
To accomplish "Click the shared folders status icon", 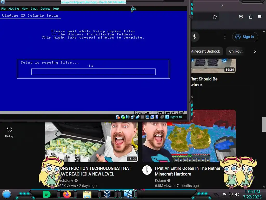I will point(142,117).
